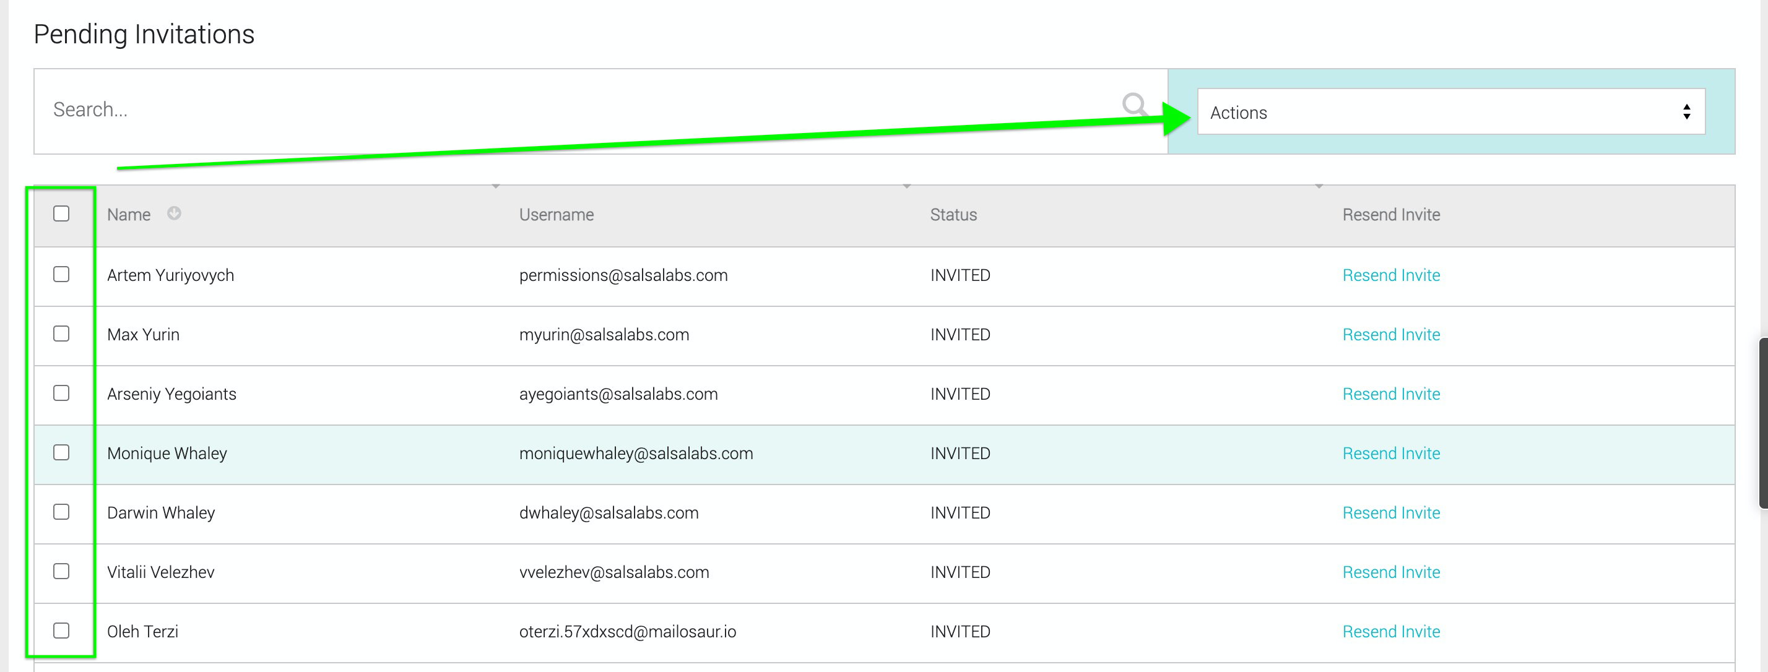This screenshot has height=672, width=1768.
Task: Resend invite to Arseniy Yegoiants
Action: [x=1391, y=394]
